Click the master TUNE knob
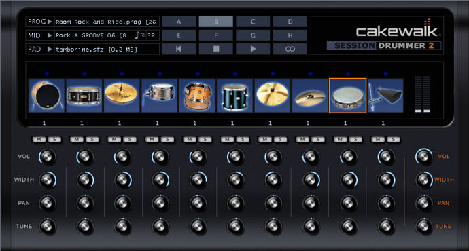This screenshot has width=469, height=251. point(424,226)
